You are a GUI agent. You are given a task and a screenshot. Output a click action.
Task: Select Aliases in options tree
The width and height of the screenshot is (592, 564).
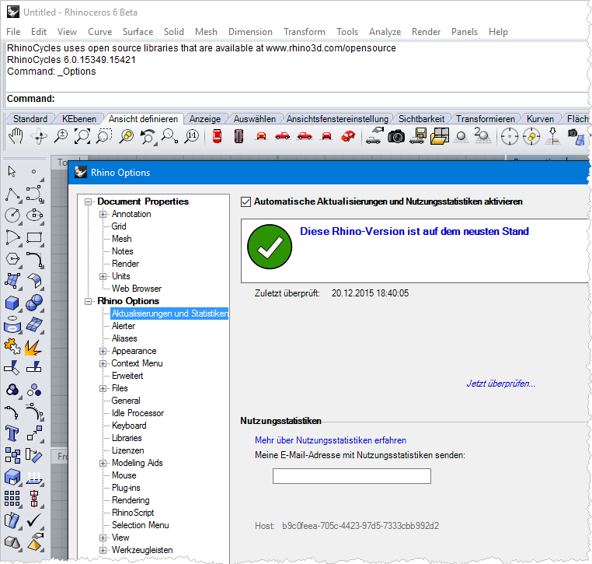pos(124,338)
